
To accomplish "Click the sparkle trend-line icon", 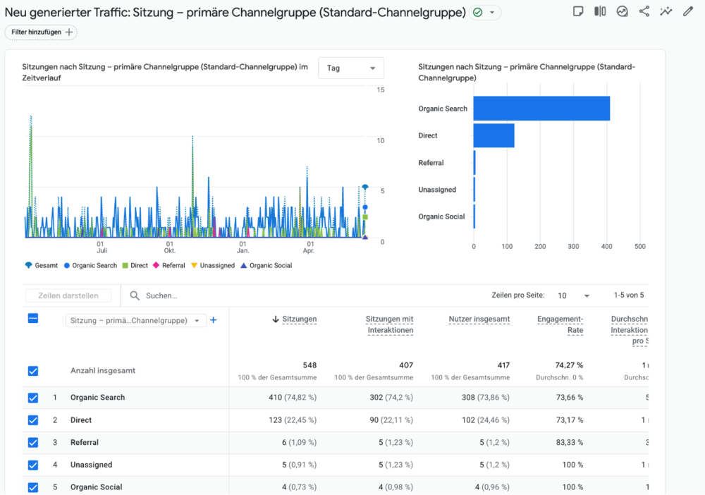I will pos(666,12).
